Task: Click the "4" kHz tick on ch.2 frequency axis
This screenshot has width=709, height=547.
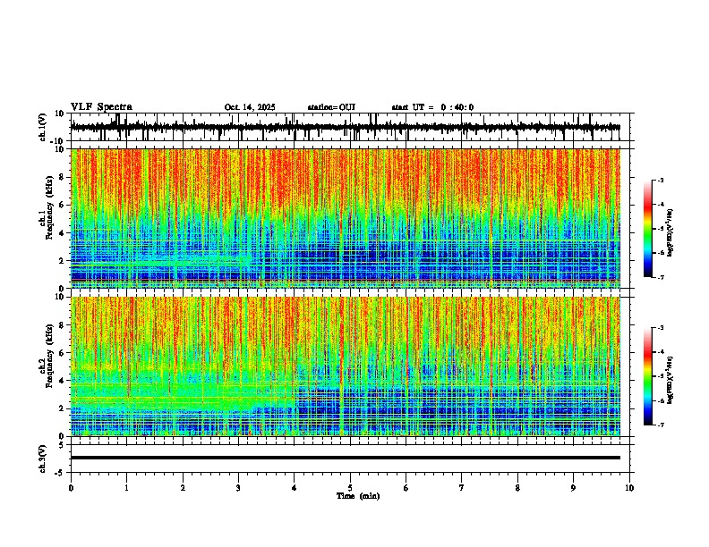Action: [x=62, y=381]
